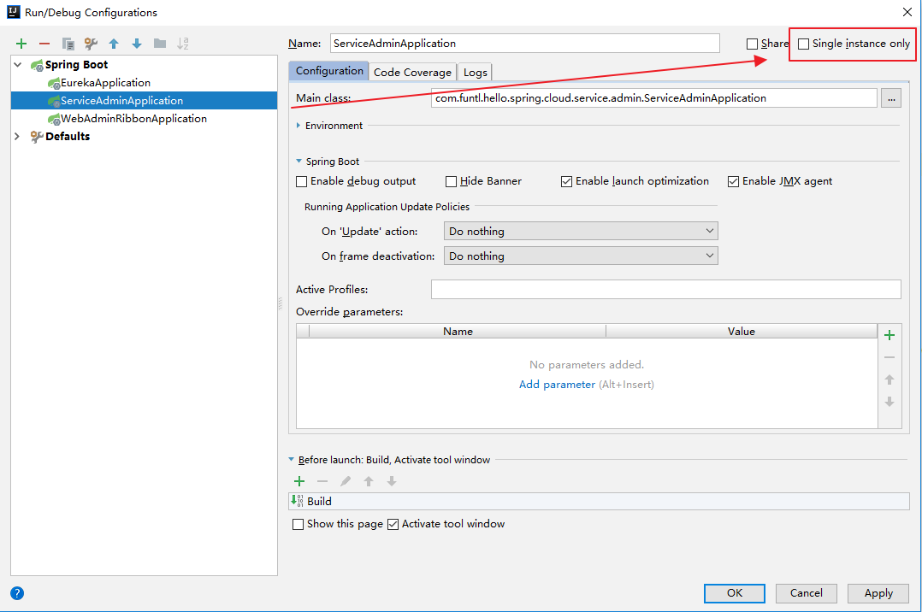Move configuration down with blue arrow
The image size is (922, 612).
[137, 44]
